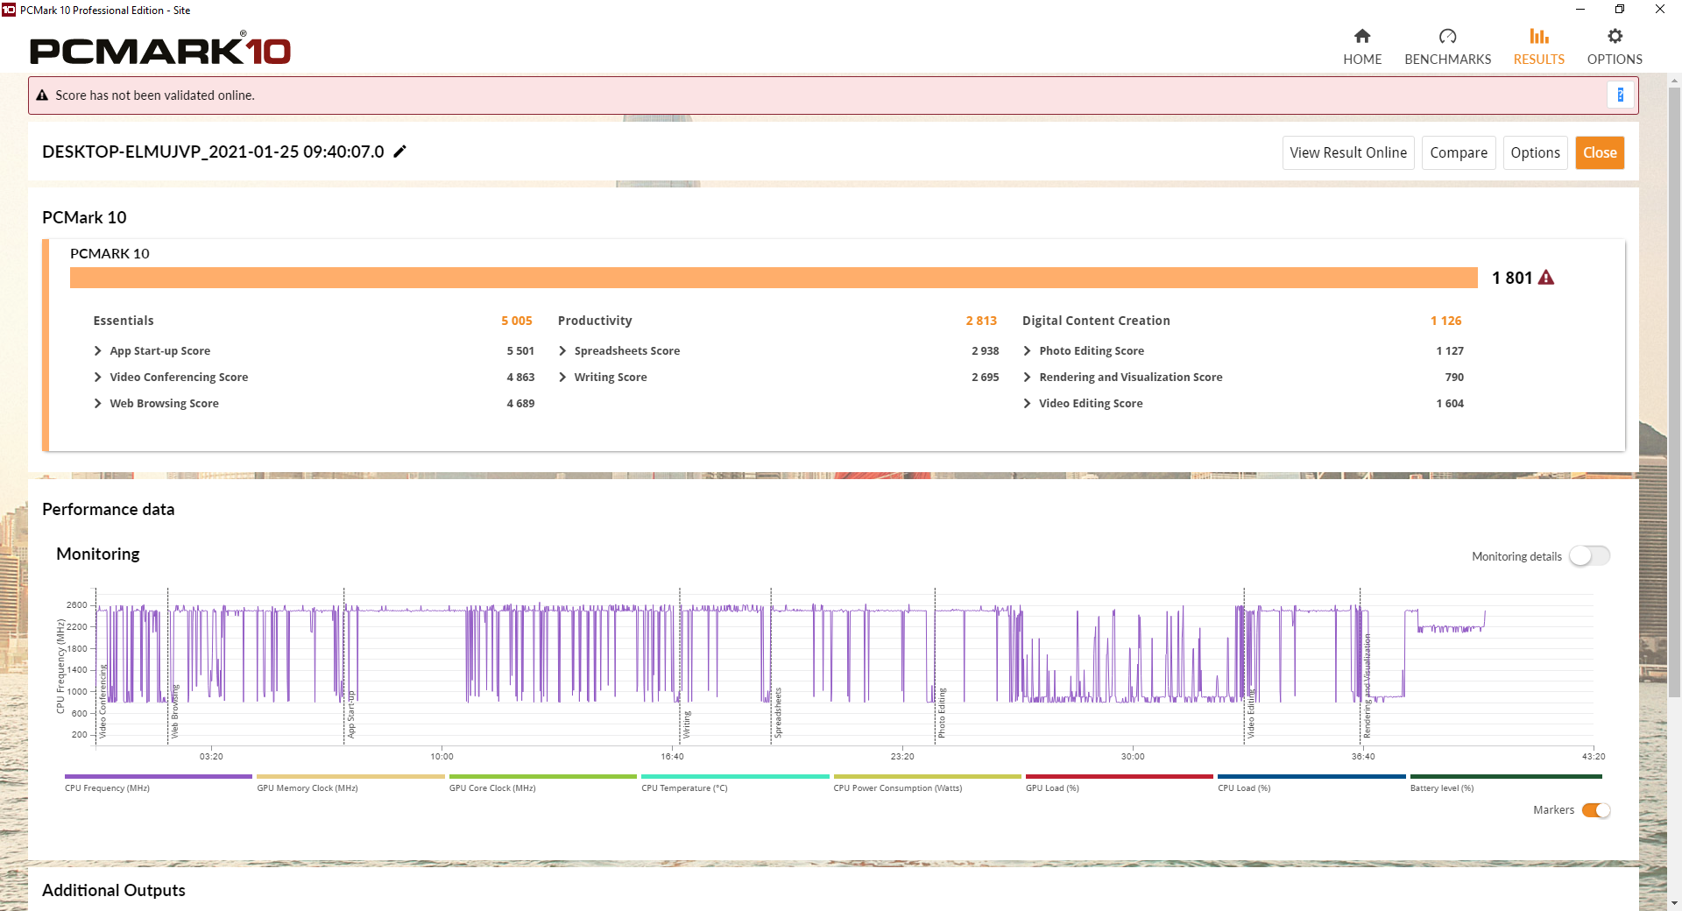This screenshot has height=911, width=1682.
Task: Restore down the PCMark 10 window
Action: coord(1620,10)
